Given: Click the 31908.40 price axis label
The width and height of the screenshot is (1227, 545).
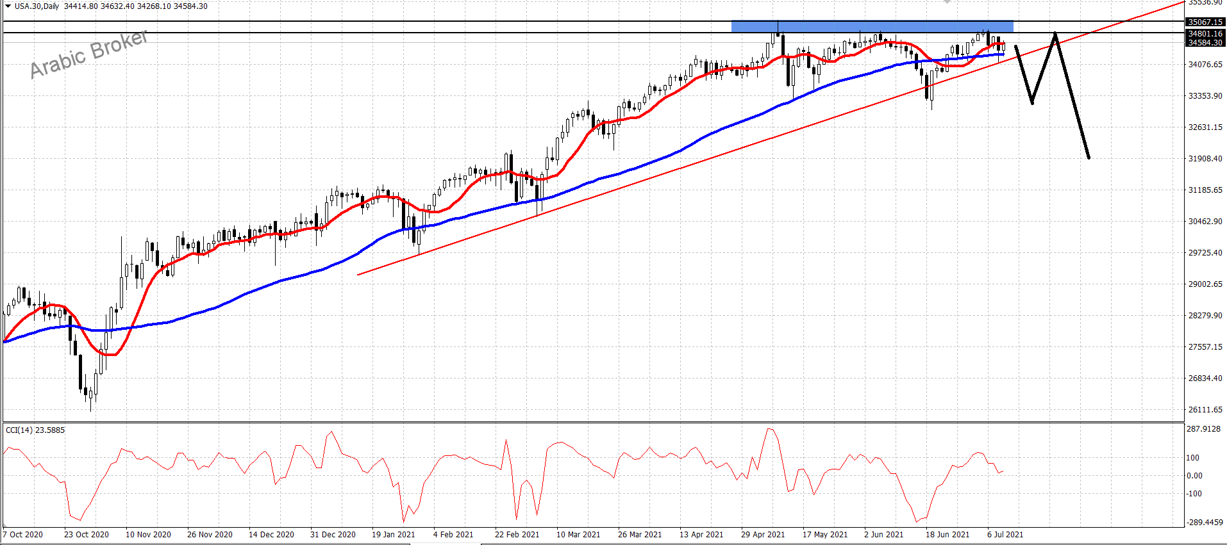Looking at the screenshot, I should coord(1205,159).
